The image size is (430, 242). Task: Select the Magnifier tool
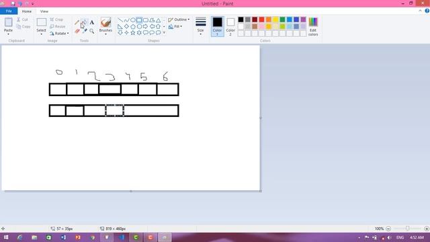point(92,31)
